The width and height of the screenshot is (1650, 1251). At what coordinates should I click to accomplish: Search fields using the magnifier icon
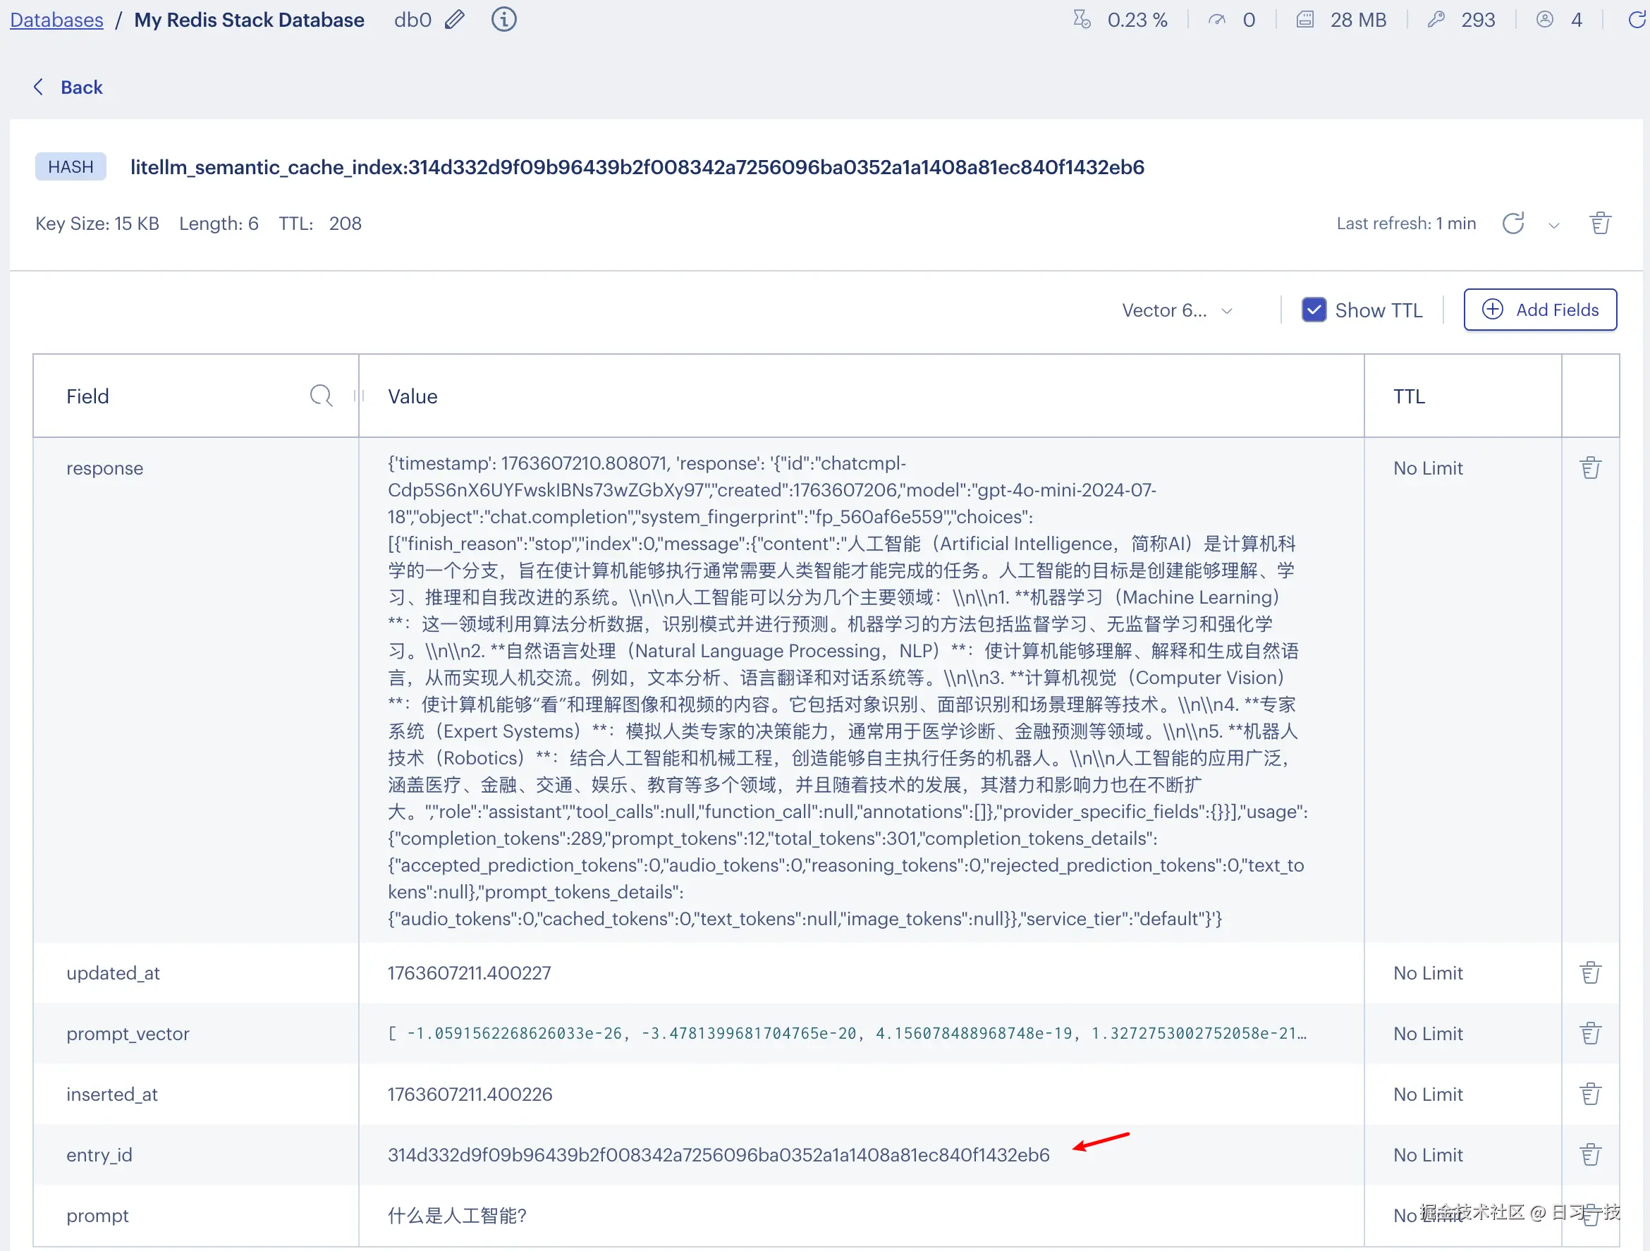point(321,396)
